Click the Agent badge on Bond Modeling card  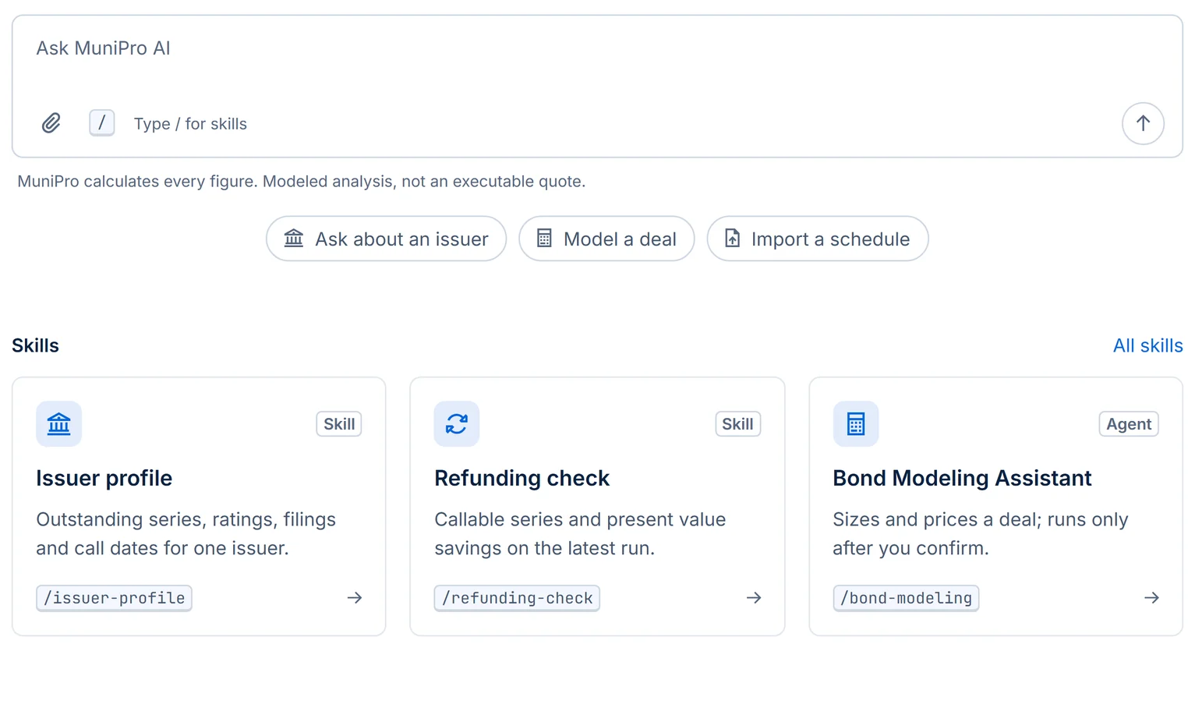pyautogui.click(x=1129, y=424)
